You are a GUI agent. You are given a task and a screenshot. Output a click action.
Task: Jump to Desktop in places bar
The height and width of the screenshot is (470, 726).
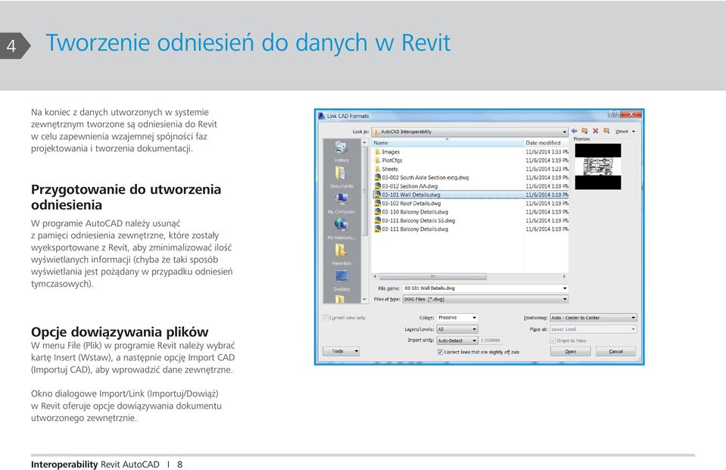point(341,280)
